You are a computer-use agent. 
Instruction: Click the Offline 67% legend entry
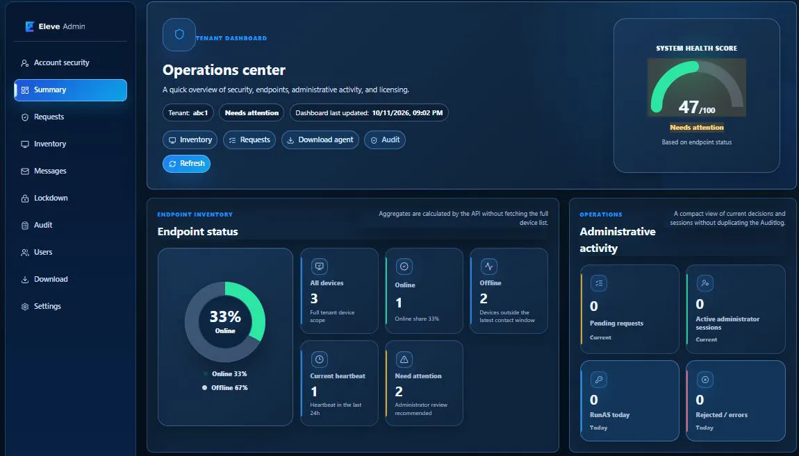(x=224, y=388)
